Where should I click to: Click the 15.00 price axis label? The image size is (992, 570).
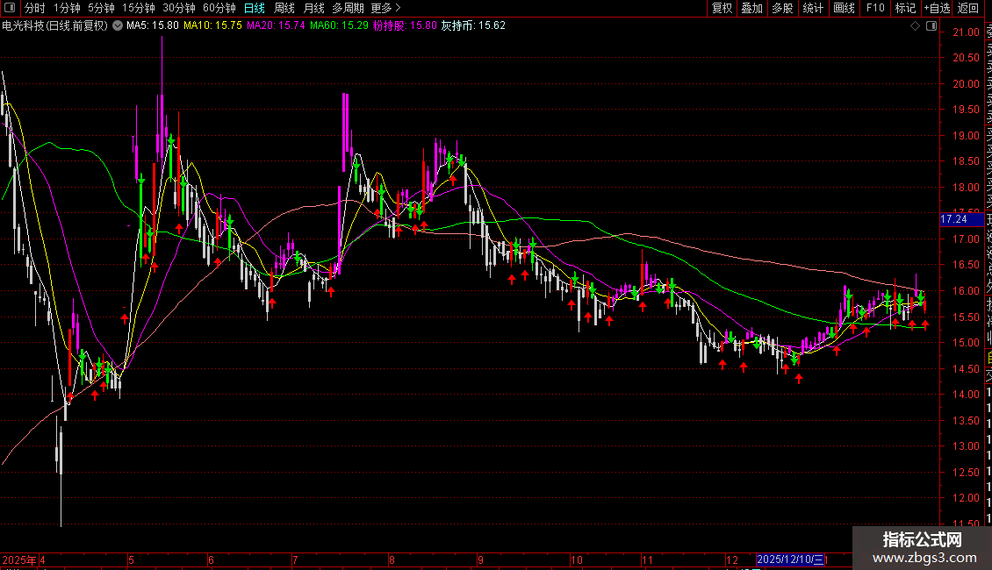pos(966,343)
